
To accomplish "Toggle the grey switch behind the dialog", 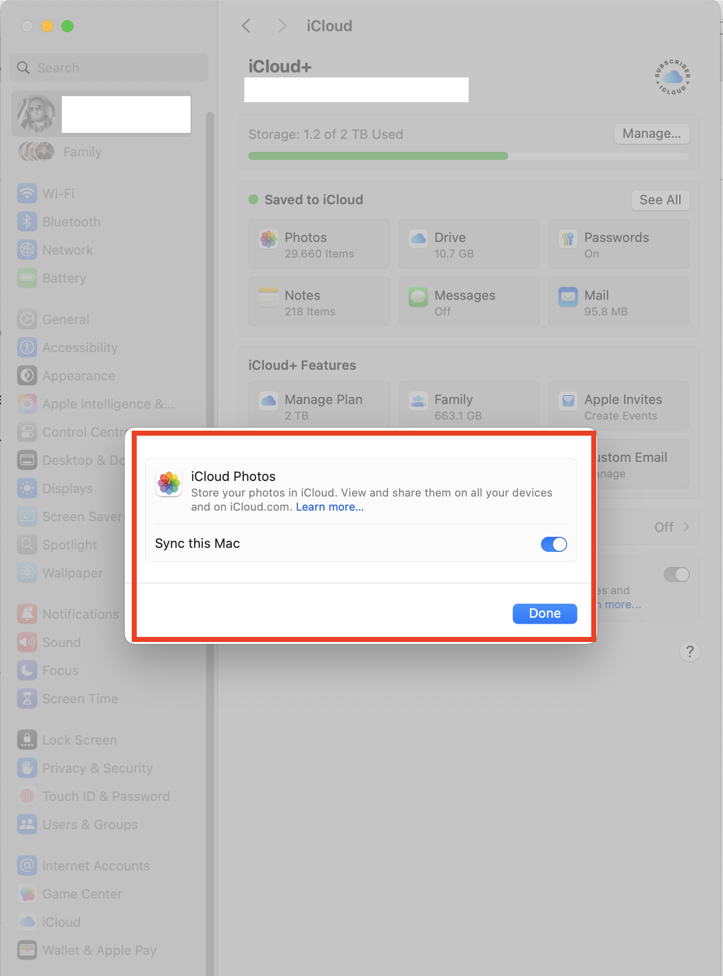I will pos(676,575).
